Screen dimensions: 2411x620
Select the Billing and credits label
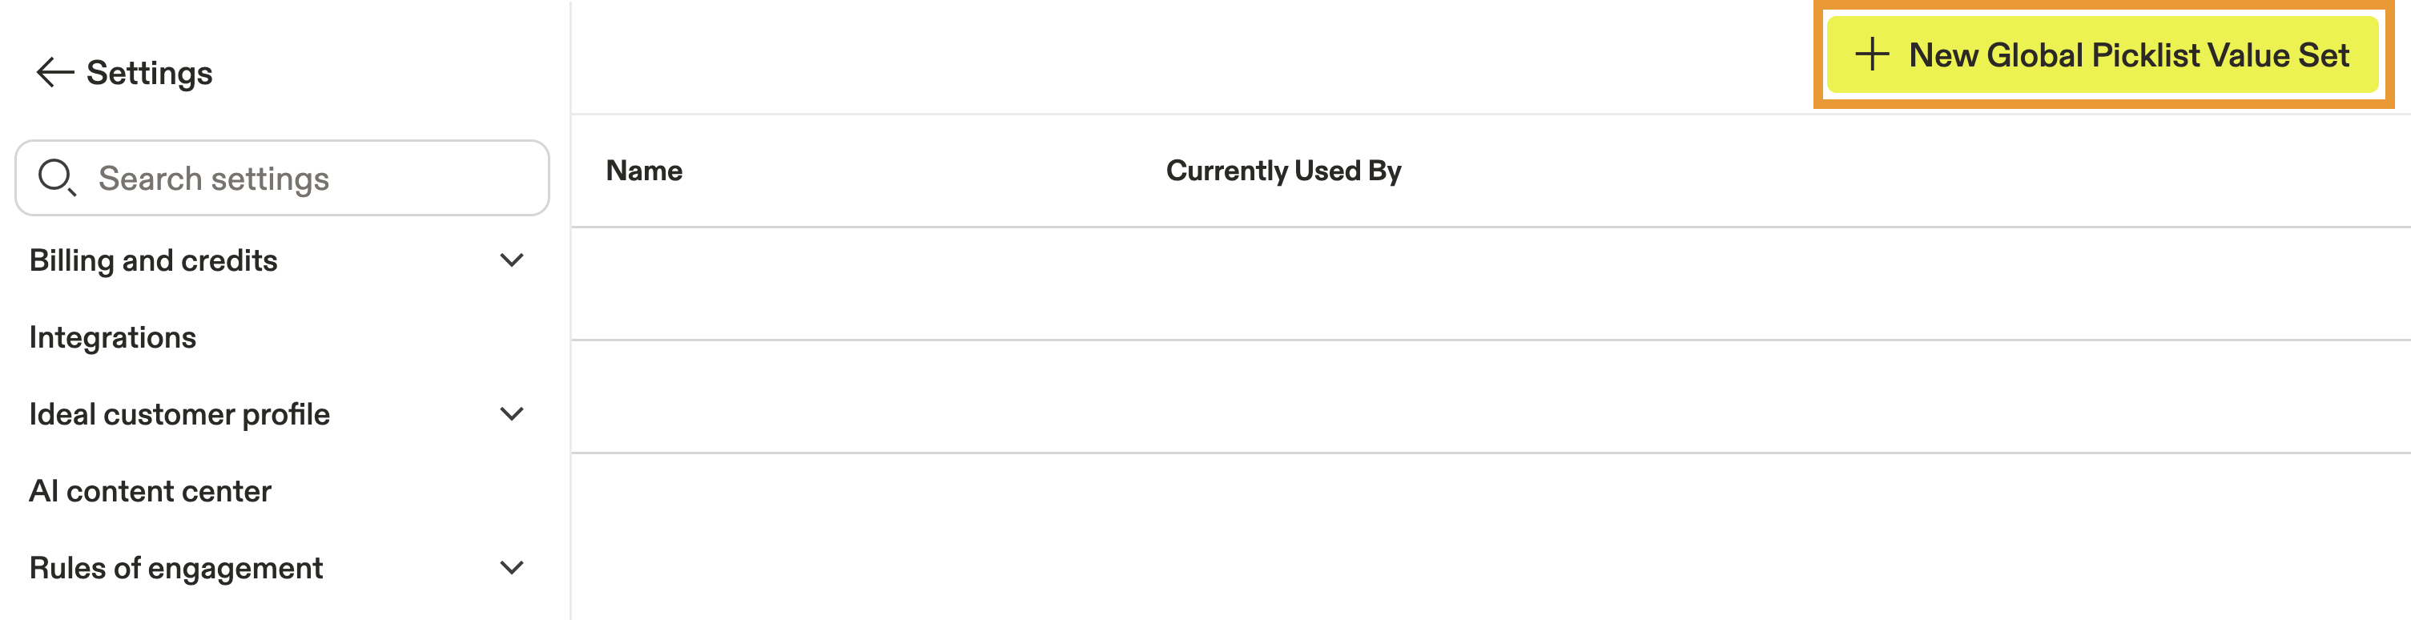[154, 260]
